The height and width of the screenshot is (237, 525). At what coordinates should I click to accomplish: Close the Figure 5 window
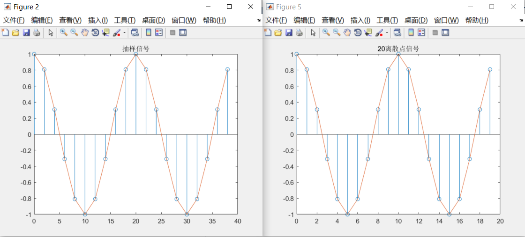point(513,7)
